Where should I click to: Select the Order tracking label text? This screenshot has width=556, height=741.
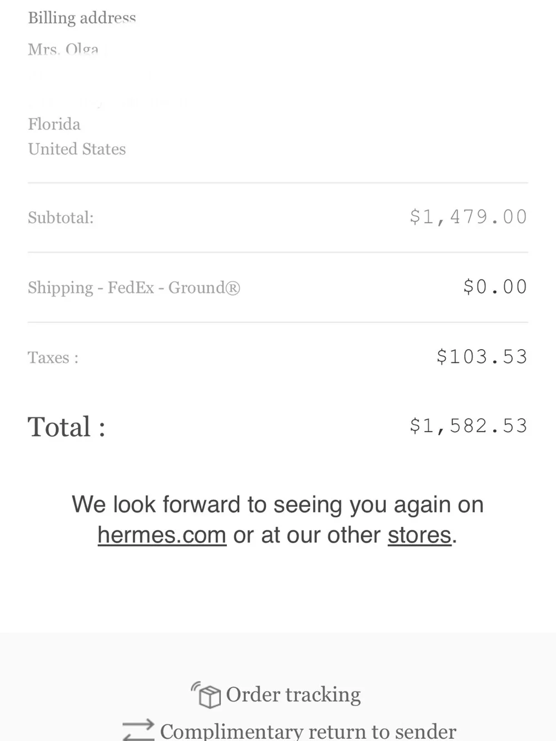point(294,695)
